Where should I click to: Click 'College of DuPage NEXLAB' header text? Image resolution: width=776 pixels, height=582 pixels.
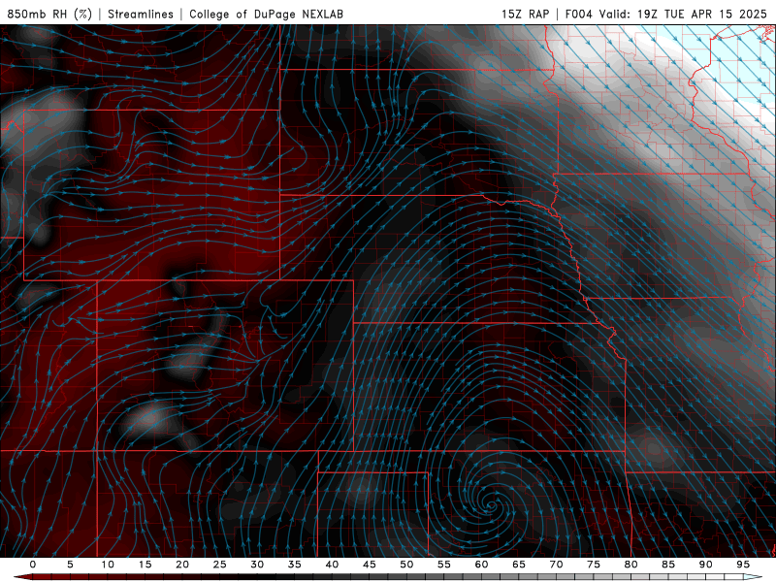pyautogui.click(x=266, y=14)
